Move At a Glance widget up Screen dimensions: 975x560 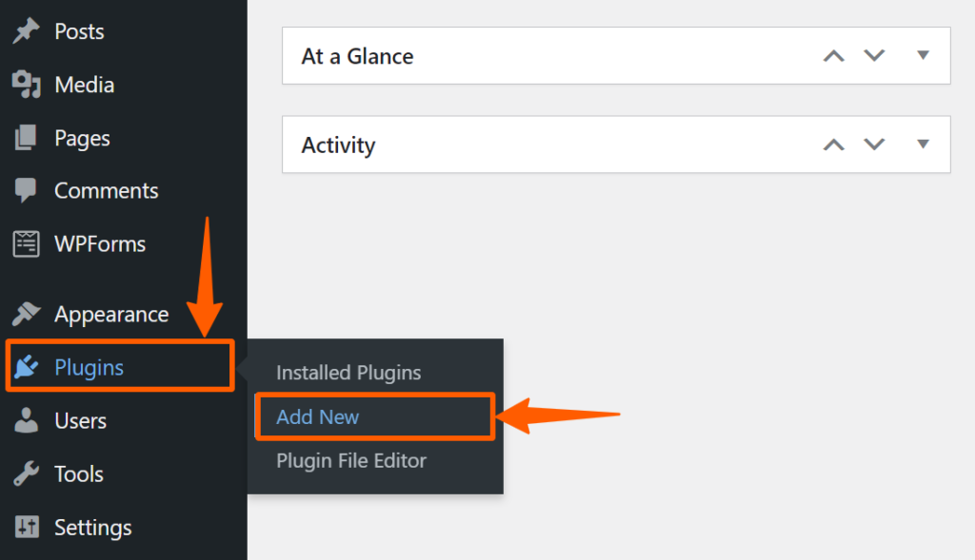834,56
